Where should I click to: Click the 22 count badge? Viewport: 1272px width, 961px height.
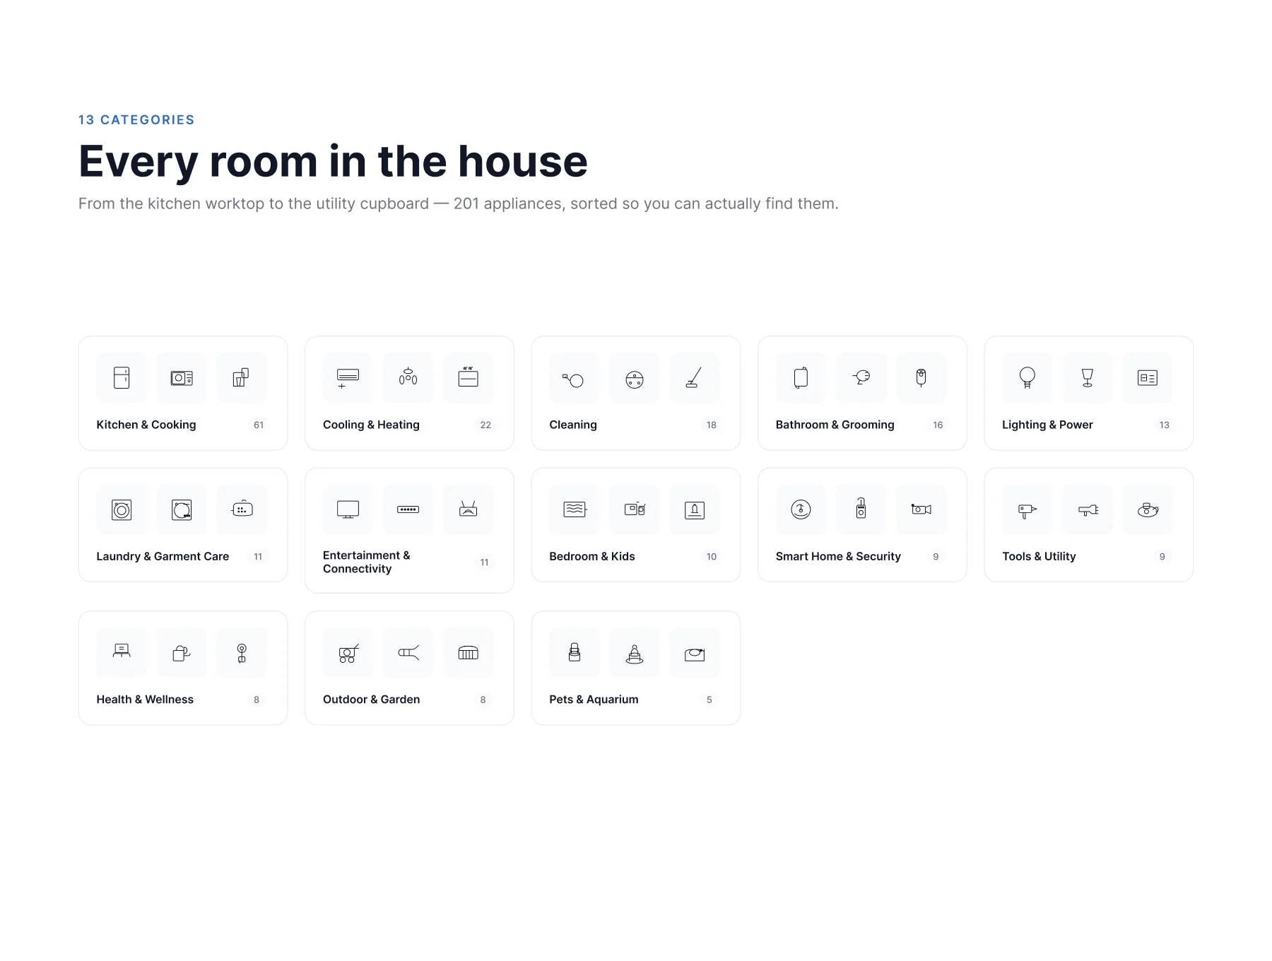click(x=485, y=425)
